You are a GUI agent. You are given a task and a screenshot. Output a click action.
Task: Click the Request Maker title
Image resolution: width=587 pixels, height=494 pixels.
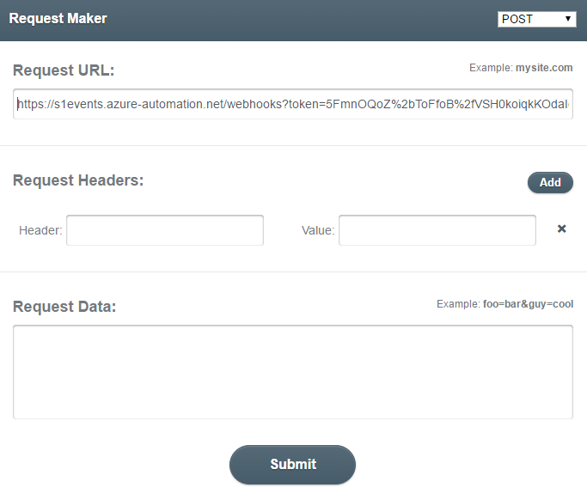click(58, 19)
